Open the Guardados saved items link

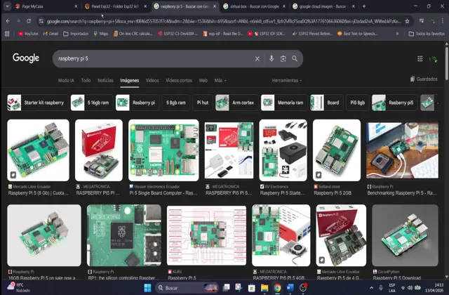coord(422,79)
